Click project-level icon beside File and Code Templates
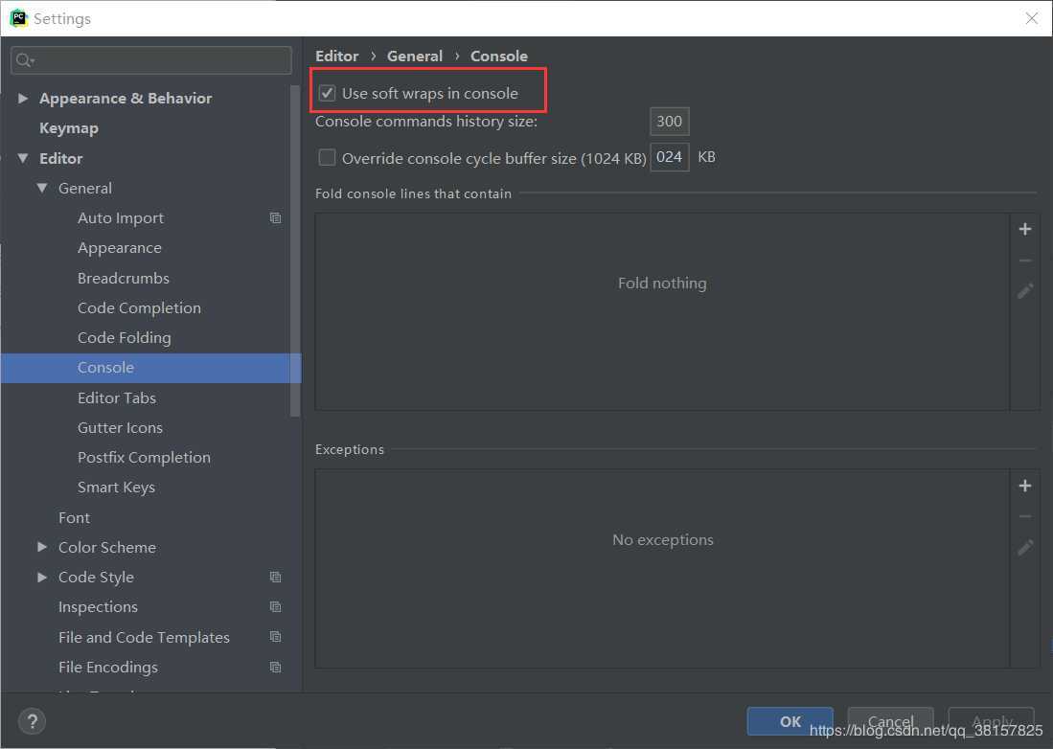1053x749 pixels. (275, 636)
